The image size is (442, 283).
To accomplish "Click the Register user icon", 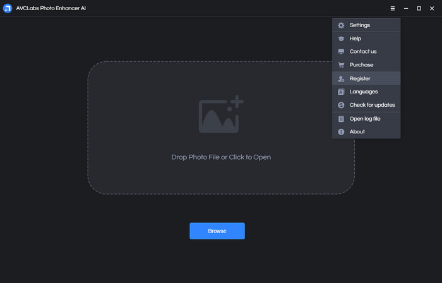I will [x=341, y=78].
